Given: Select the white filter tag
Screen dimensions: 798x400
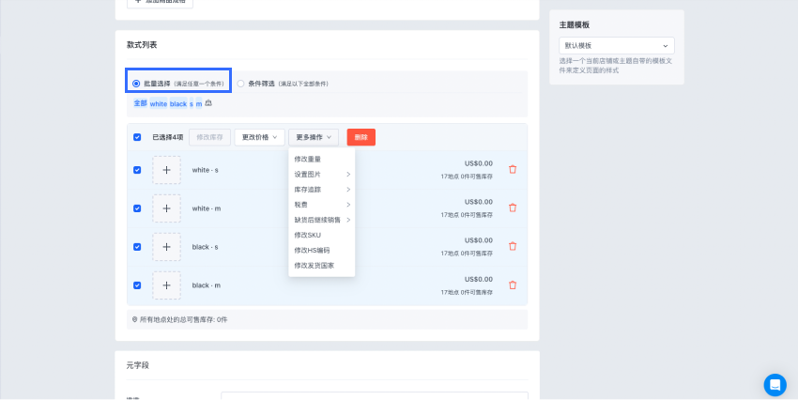Looking at the screenshot, I should pos(159,104).
